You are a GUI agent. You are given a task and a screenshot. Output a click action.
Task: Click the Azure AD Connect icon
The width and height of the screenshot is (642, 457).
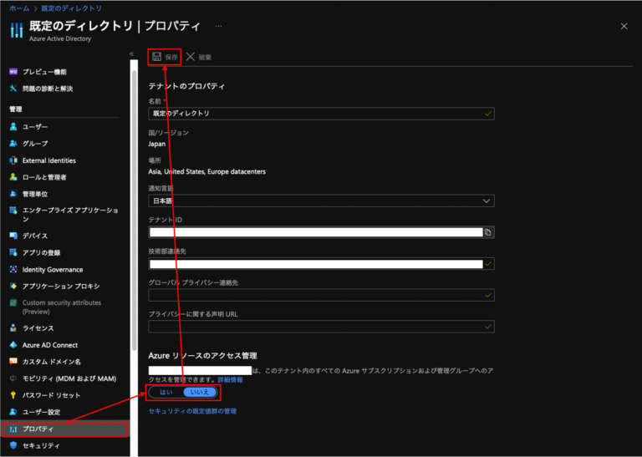13,345
